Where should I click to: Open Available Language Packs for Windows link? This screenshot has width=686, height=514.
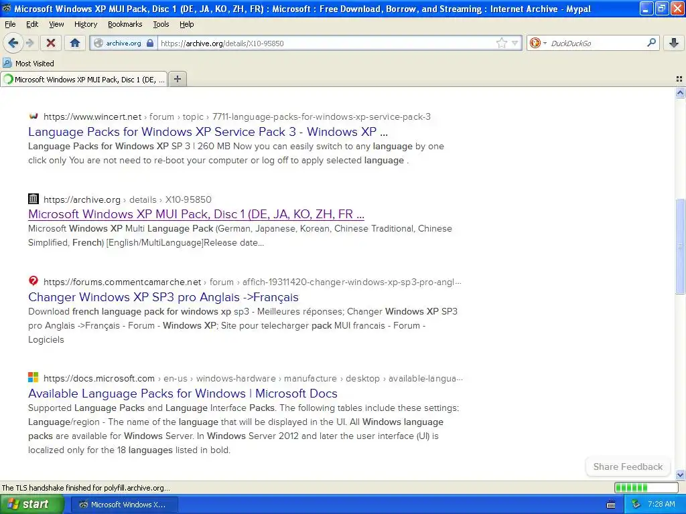click(182, 393)
